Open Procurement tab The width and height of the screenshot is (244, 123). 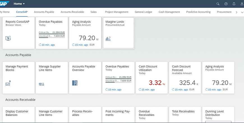coord(224,12)
